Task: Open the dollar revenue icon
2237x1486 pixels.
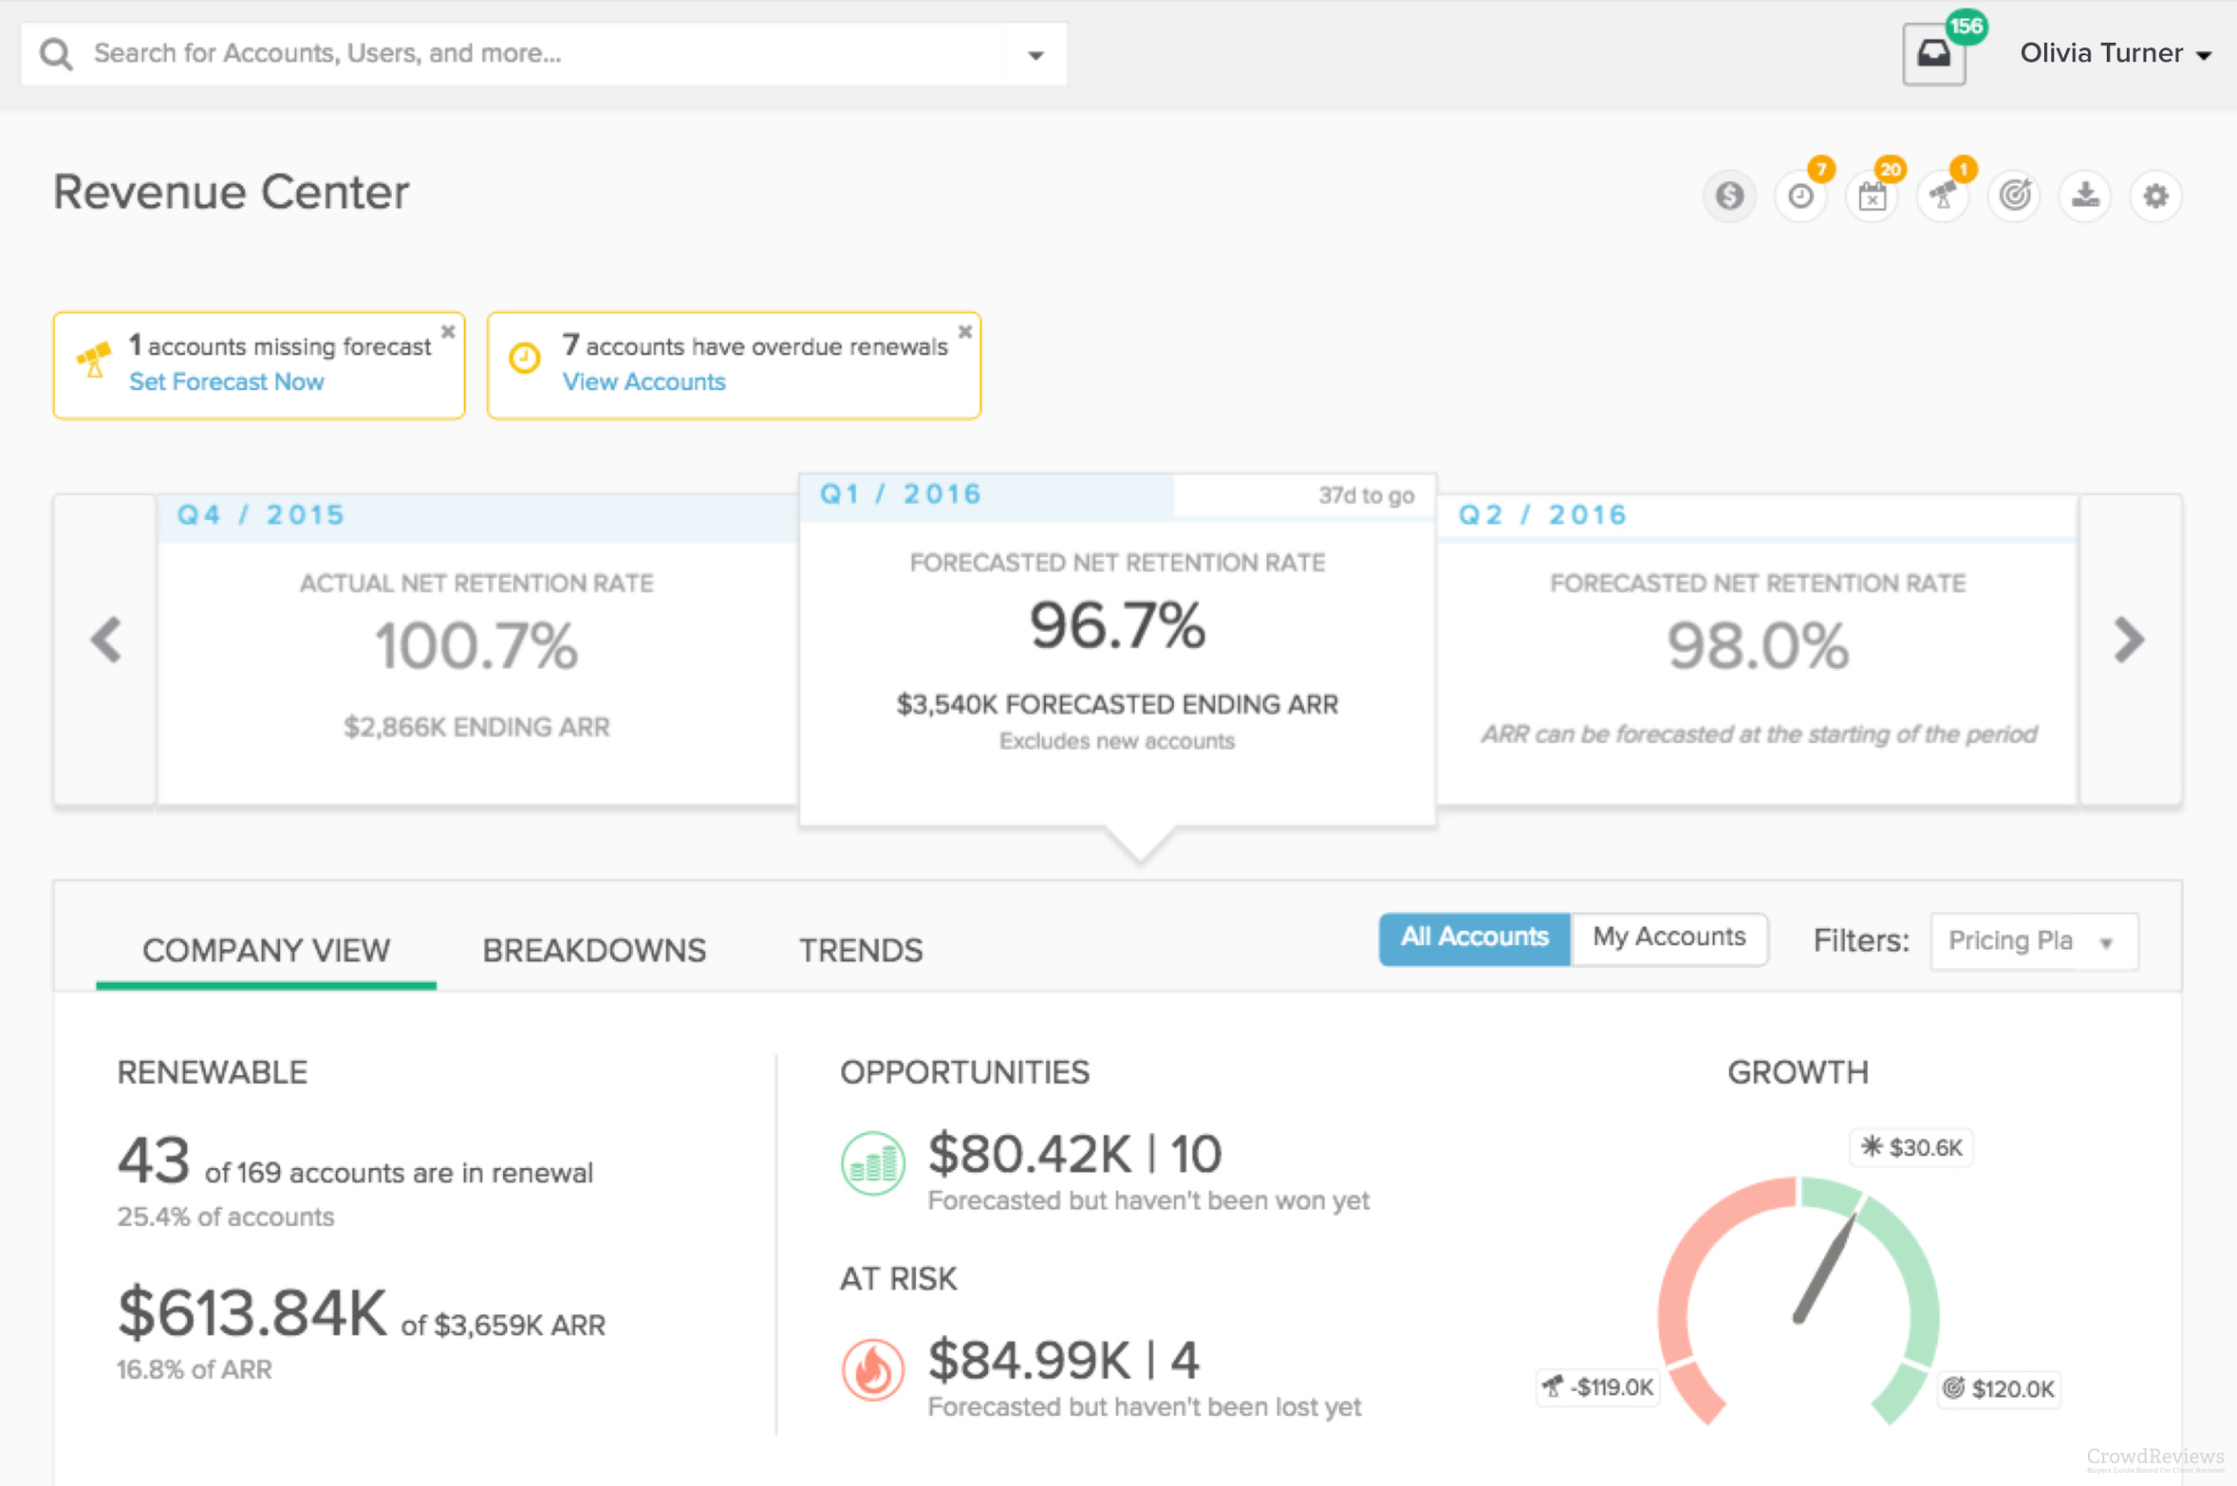Action: [1729, 196]
